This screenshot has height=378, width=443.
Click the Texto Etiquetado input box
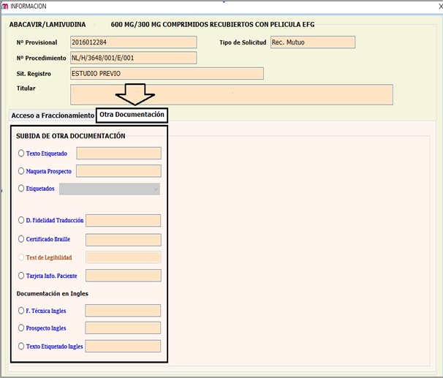pos(118,154)
